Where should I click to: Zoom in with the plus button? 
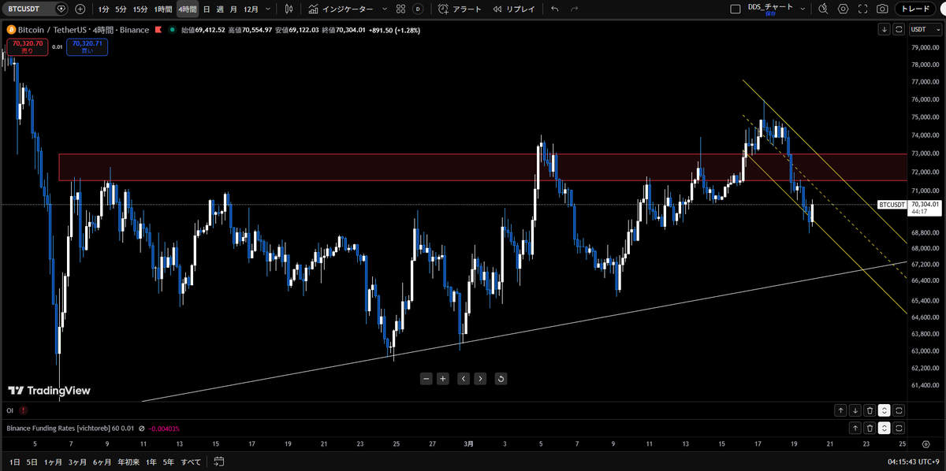coord(443,379)
